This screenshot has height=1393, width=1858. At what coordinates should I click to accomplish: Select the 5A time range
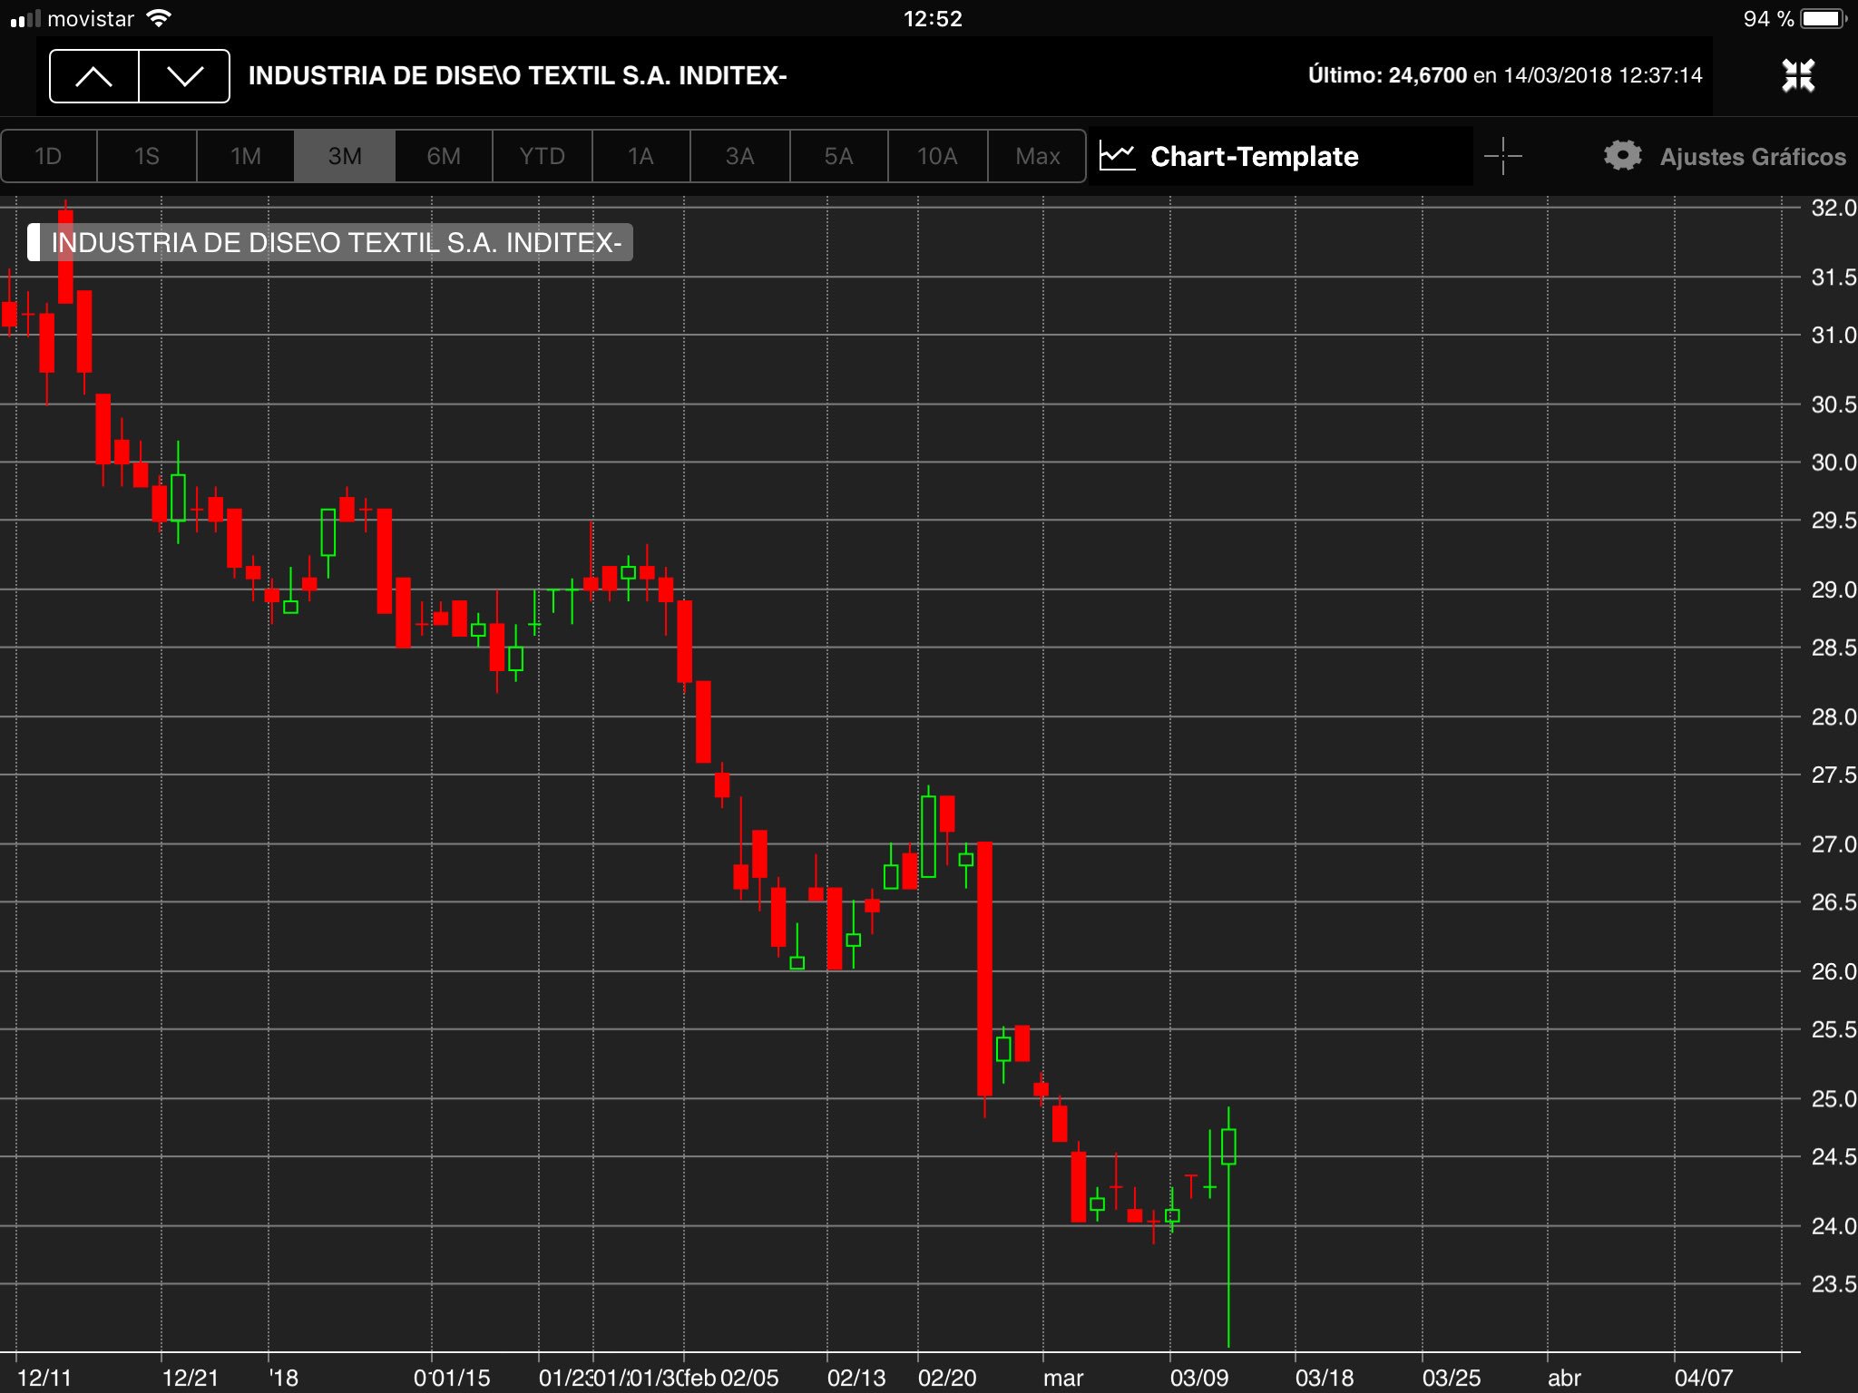click(839, 156)
